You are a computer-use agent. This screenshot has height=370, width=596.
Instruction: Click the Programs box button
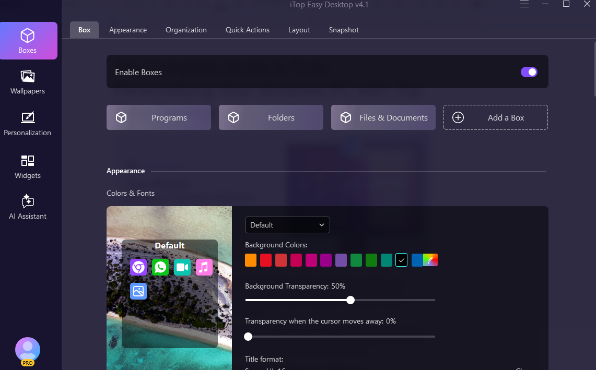(159, 117)
